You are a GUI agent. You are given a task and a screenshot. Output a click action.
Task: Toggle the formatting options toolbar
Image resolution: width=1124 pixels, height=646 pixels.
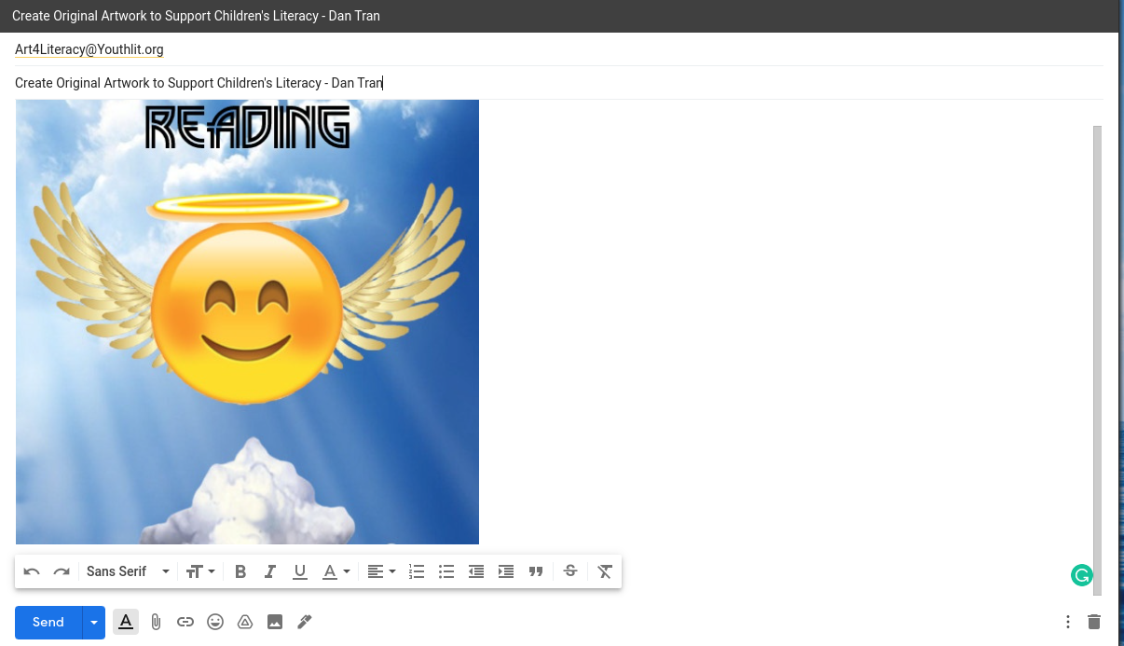tap(126, 622)
